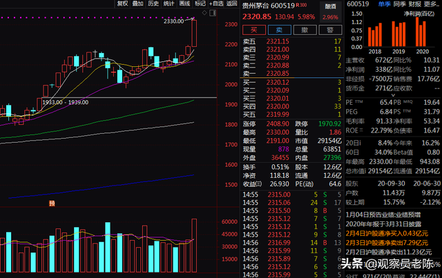The image size is (442, 278).
Task: Click the current price 2320.85
Action: [257, 17]
